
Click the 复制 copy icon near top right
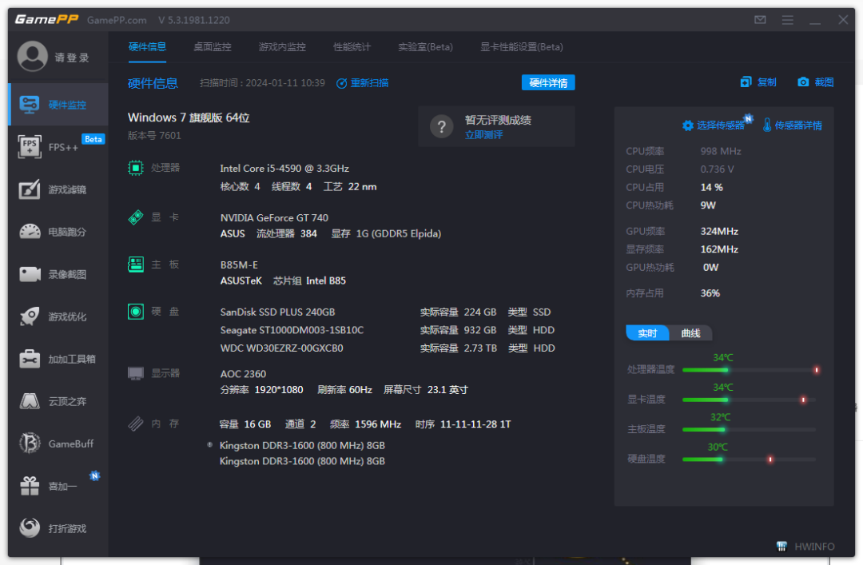pyautogui.click(x=746, y=82)
